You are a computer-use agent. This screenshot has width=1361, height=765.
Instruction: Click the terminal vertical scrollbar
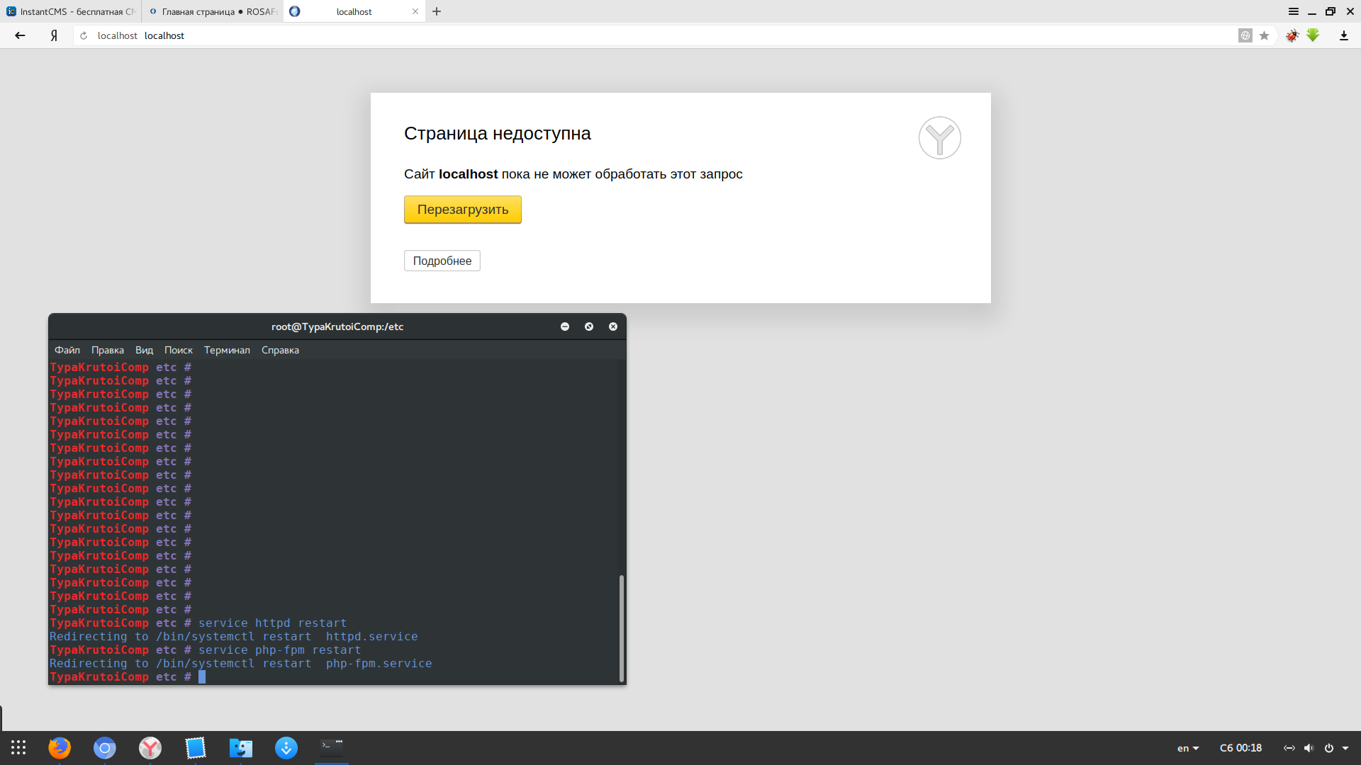tap(622, 627)
